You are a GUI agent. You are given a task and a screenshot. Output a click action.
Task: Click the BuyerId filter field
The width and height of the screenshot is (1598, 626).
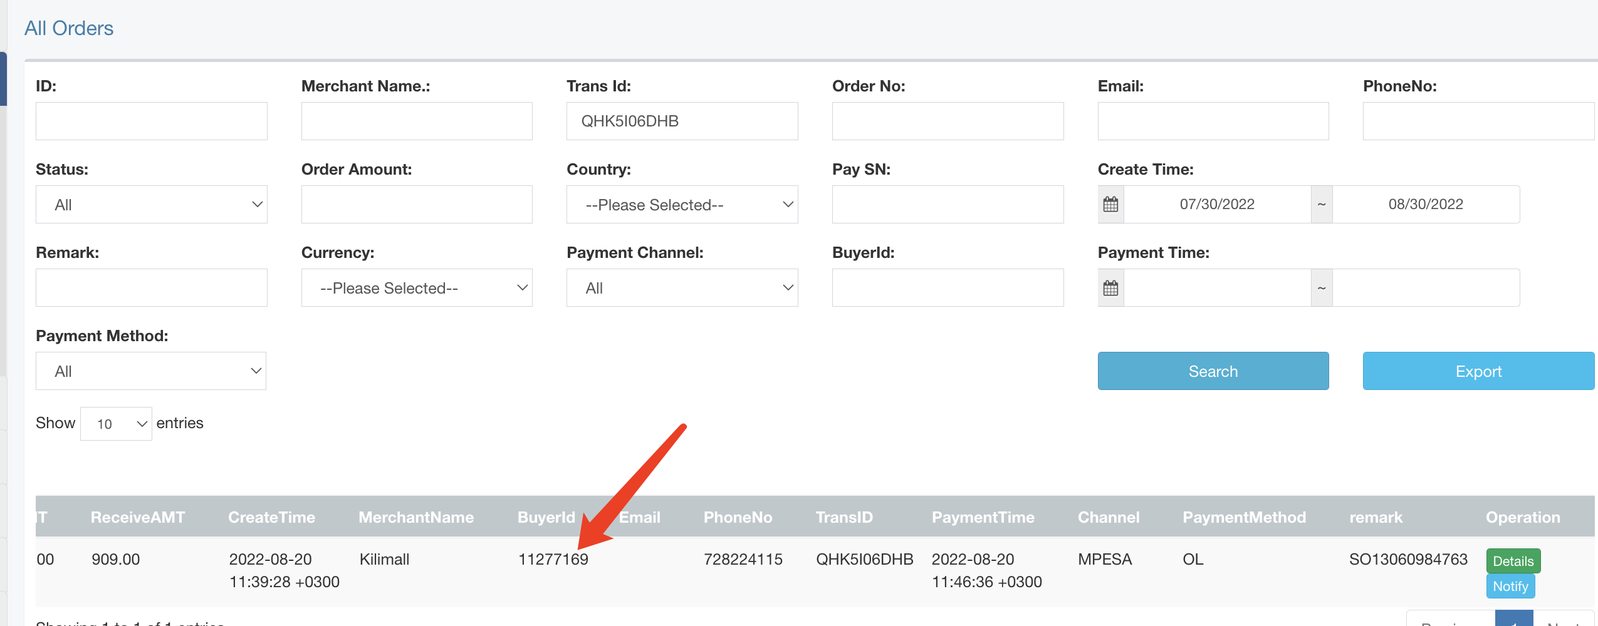pyautogui.click(x=947, y=287)
